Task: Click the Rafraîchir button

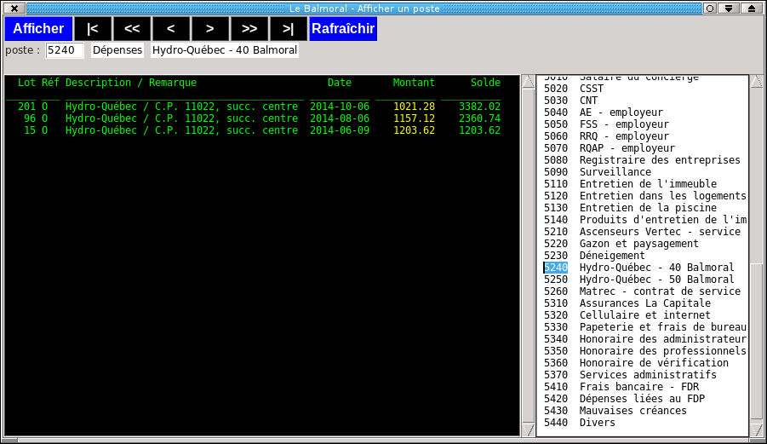Action: (x=343, y=29)
